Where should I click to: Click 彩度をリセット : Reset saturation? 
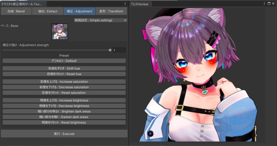pos(64,93)
